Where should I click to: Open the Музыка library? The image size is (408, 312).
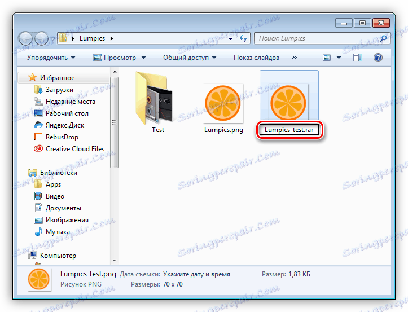[x=58, y=232]
